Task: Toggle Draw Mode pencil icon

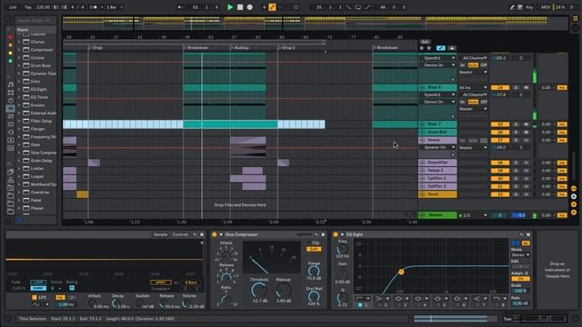Action: pos(512,7)
